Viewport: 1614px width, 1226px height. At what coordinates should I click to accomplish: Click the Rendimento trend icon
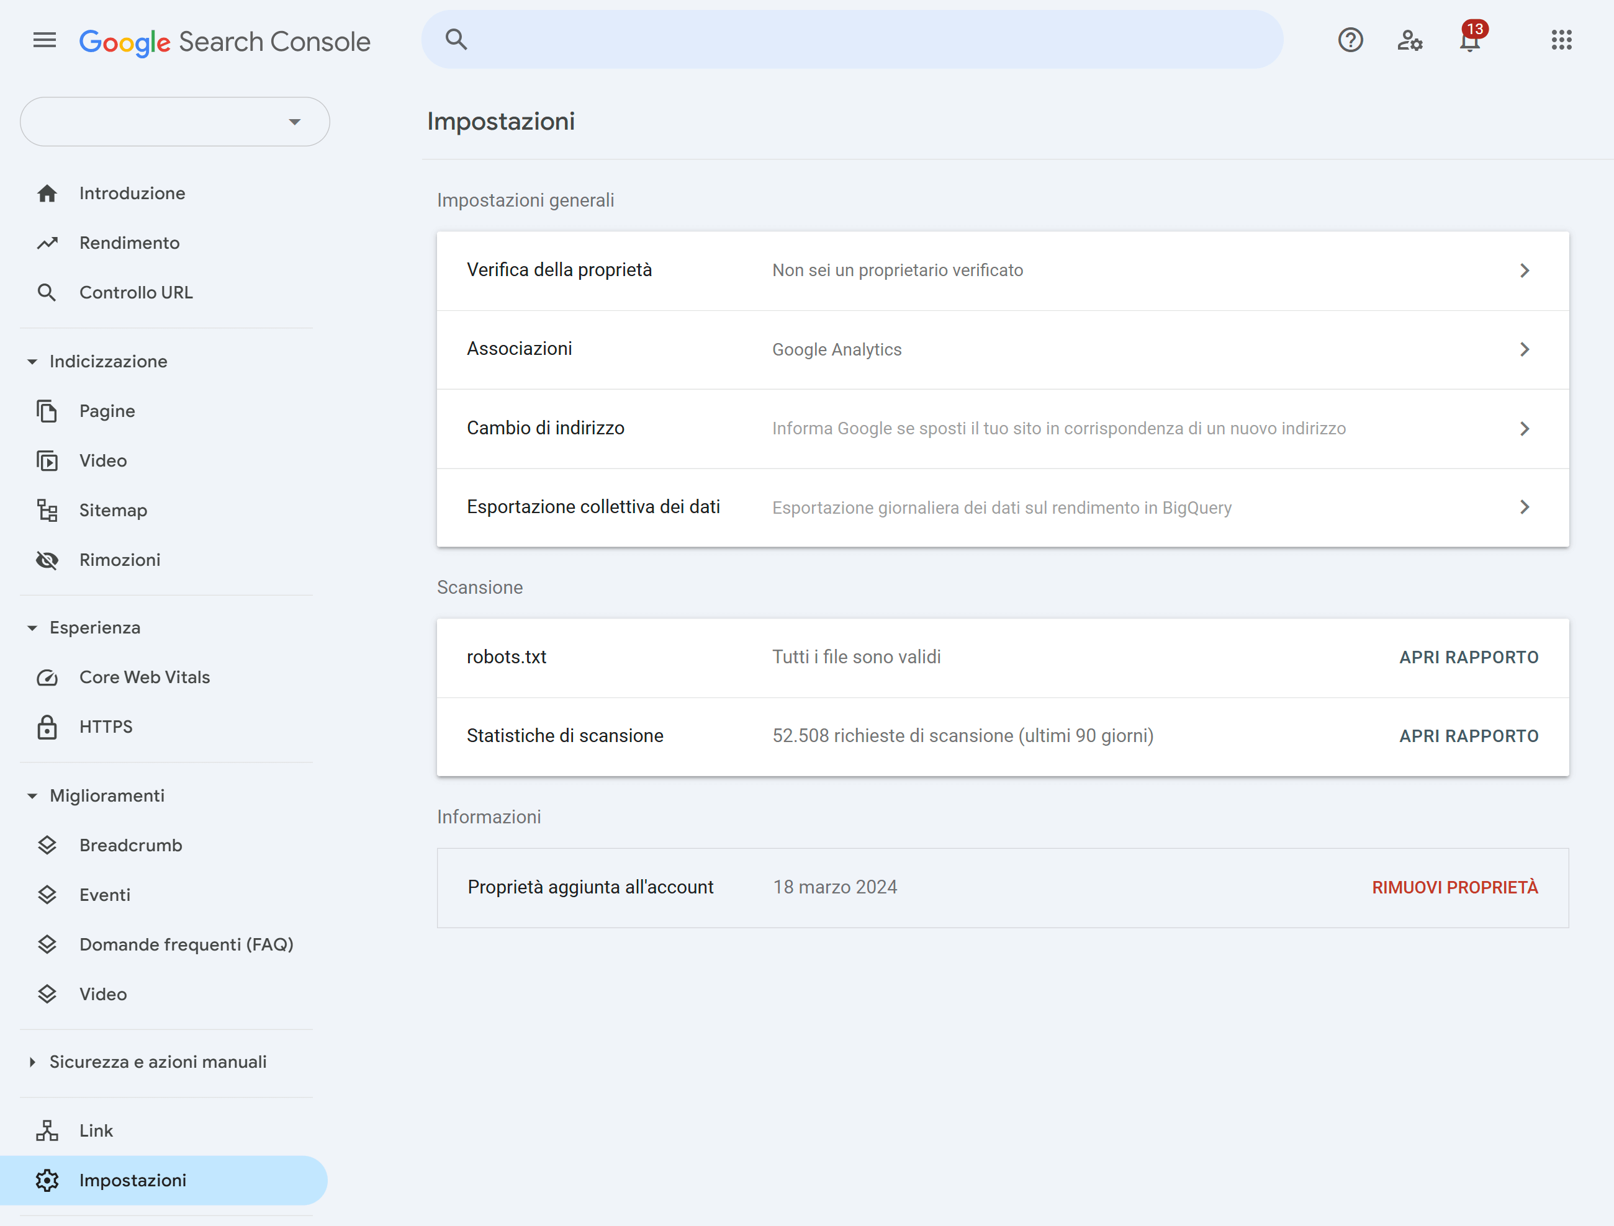[47, 243]
